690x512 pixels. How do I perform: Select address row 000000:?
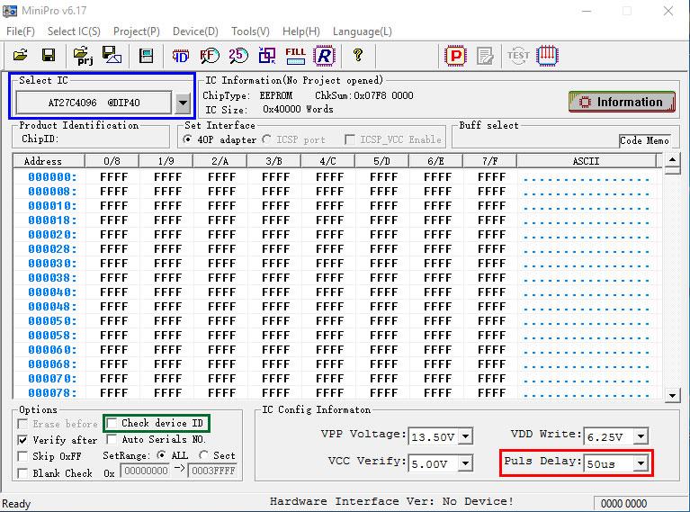52,177
